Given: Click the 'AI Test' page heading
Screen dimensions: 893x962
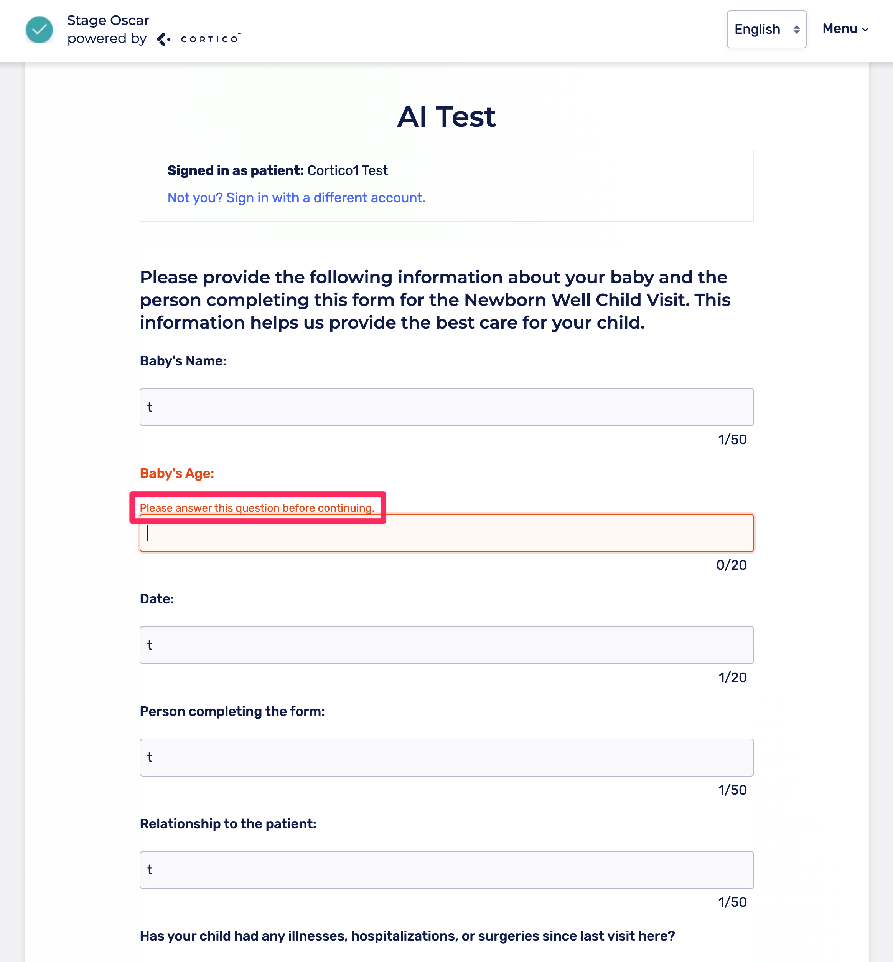Looking at the screenshot, I should (446, 117).
